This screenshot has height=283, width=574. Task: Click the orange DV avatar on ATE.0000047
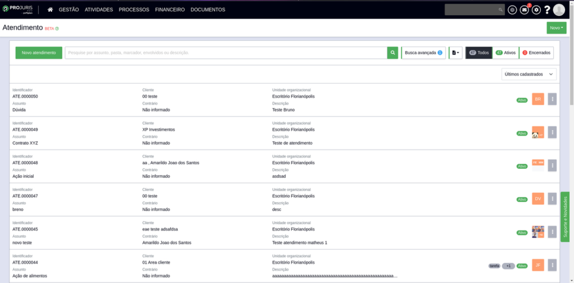[538, 199]
